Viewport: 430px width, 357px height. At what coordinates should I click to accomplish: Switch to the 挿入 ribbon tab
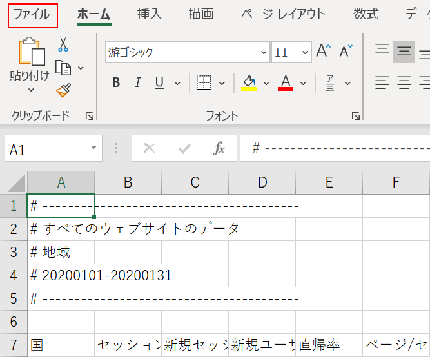click(x=150, y=14)
